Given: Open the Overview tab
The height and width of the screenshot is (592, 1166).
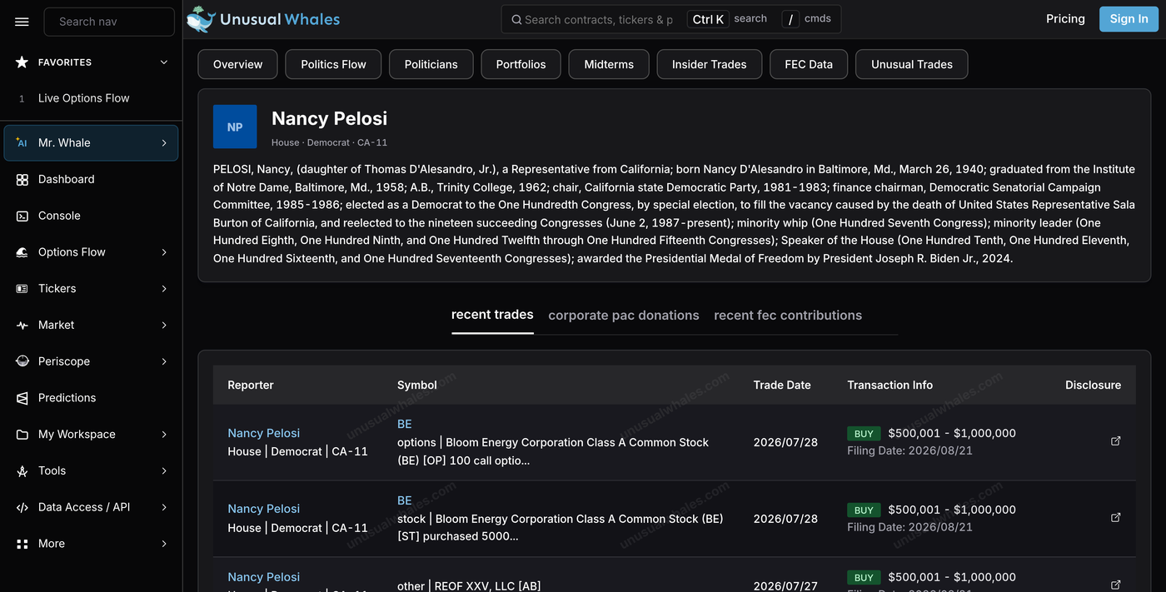Looking at the screenshot, I should click(x=237, y=64).
